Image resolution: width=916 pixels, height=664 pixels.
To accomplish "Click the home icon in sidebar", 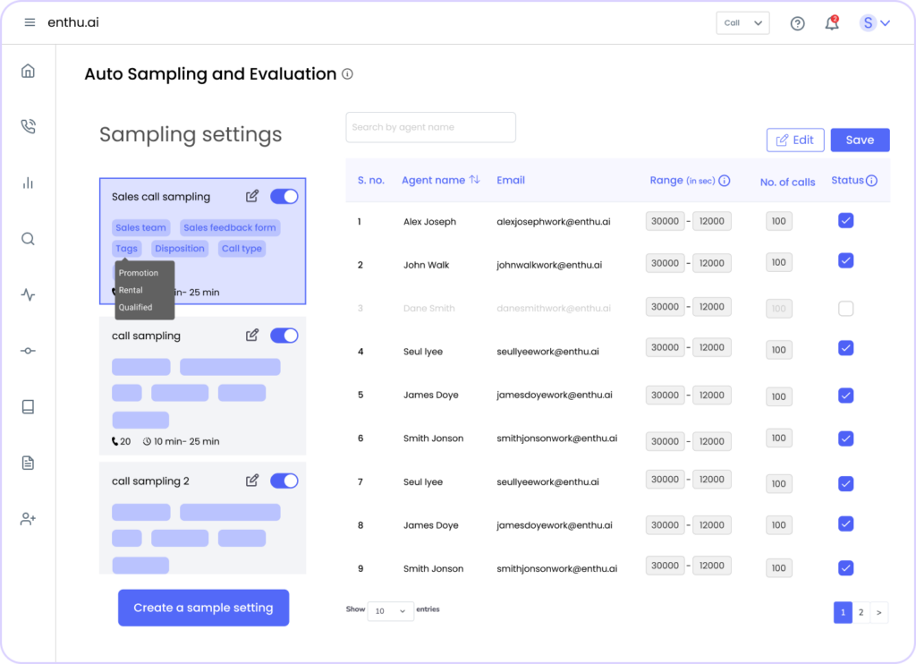I will tap(28, 71).
